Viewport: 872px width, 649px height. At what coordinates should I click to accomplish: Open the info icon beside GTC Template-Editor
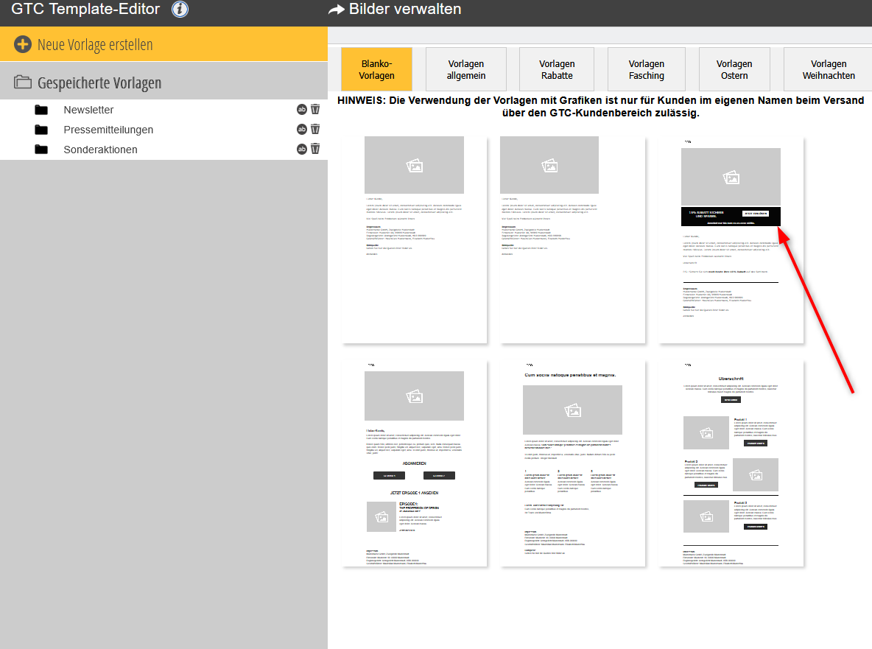coord(179,10)
